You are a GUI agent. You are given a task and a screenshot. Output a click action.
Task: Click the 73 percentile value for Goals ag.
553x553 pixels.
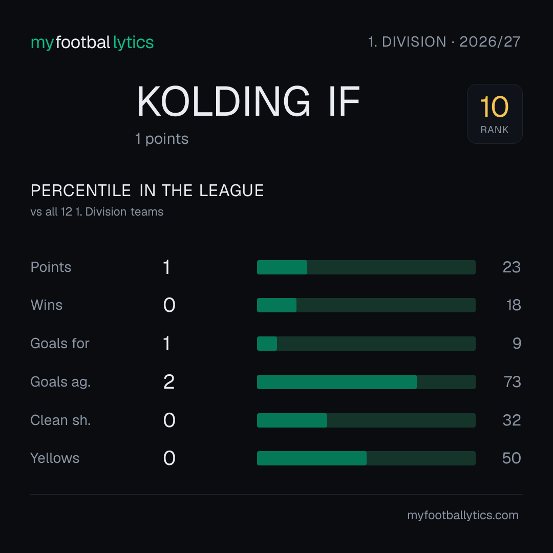click(x=513, y=382)
